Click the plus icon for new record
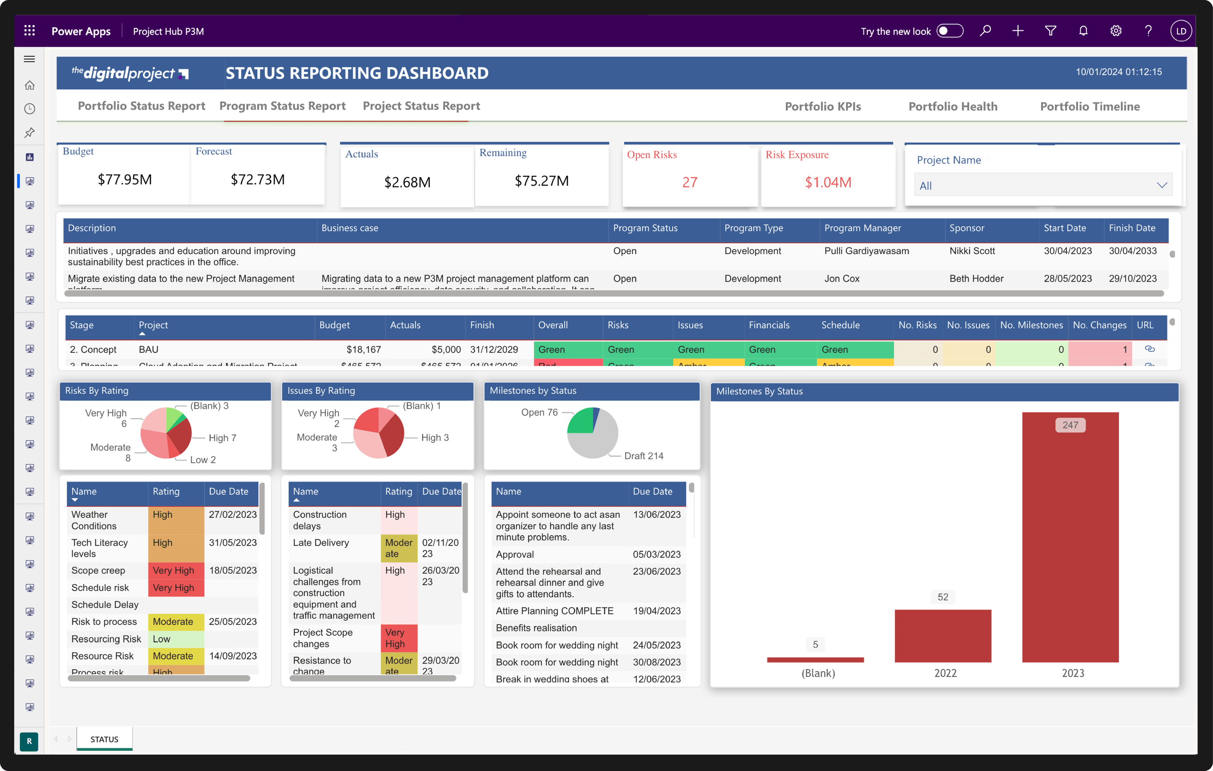1213x771 pixels. (1018, 31)
